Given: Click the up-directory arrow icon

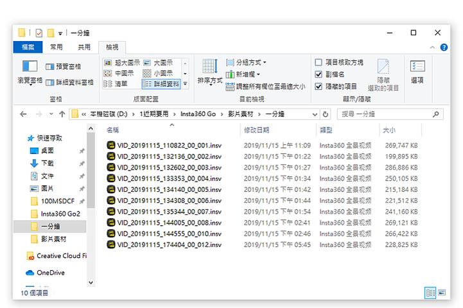Looking at the screenshot, I should coord(62,114).
